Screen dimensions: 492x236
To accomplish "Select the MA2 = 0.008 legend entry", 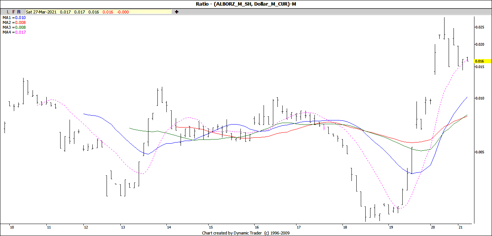I will pyautogui.click(x=14, y=22).
